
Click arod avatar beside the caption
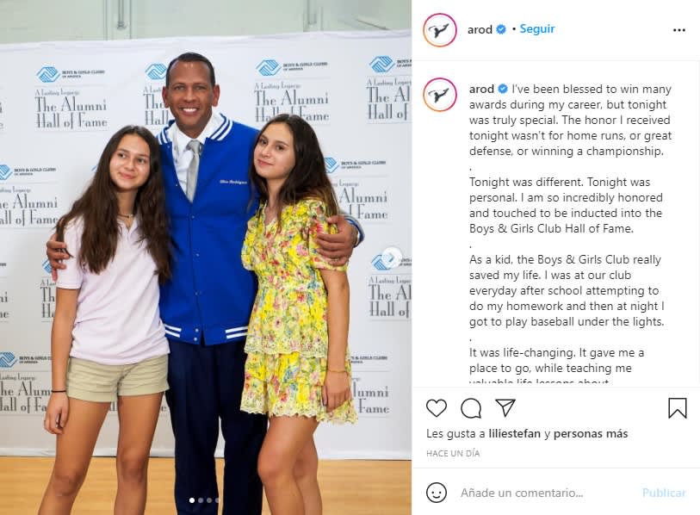pos(440,94)
